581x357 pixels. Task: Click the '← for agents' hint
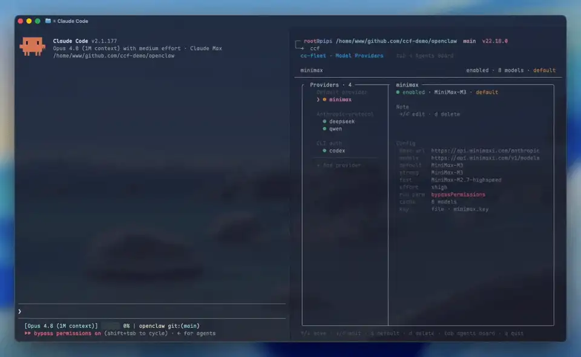pos(196,333)
